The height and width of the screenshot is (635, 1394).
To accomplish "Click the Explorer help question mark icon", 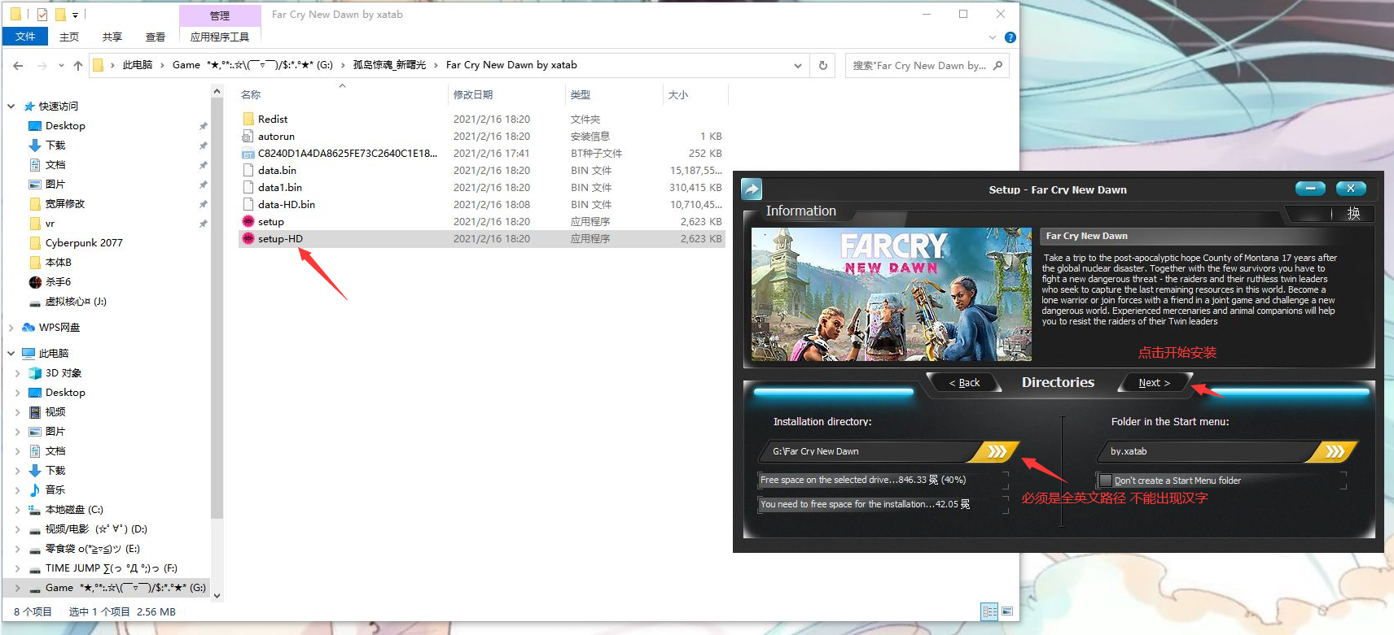I will click(x=1010, y=37).
